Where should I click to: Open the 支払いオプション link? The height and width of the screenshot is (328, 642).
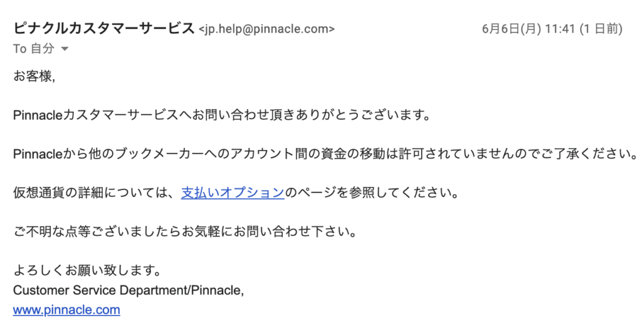tap(233, 193)
